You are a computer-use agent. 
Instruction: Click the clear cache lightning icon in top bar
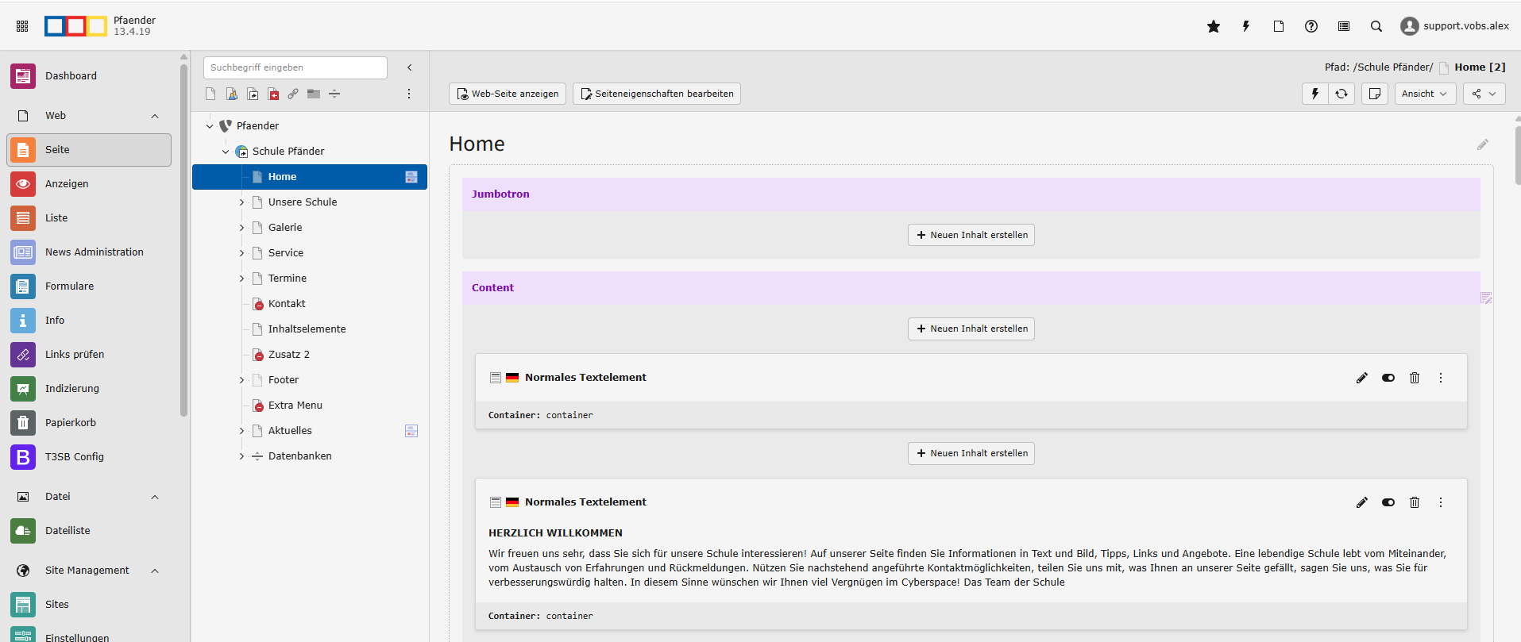(x=1245, y=26)
